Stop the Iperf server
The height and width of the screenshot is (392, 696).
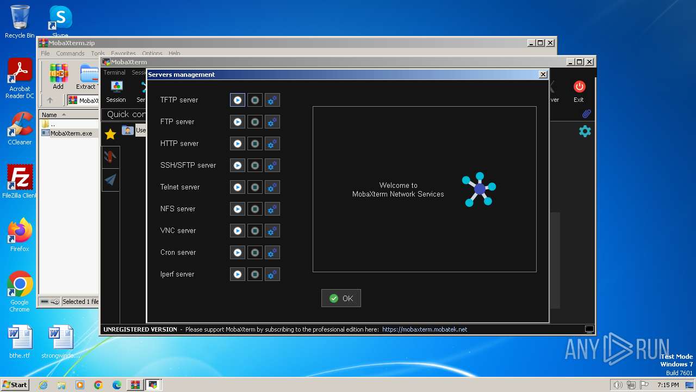pyautogui.click(x=255, y=274)
